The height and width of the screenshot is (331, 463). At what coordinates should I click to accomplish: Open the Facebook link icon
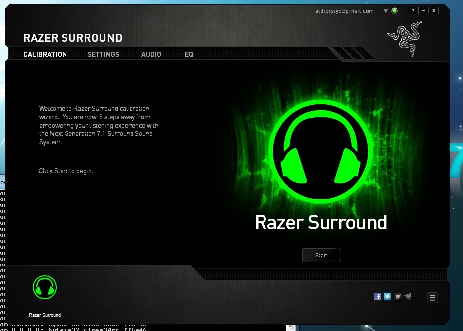point(377,296)
